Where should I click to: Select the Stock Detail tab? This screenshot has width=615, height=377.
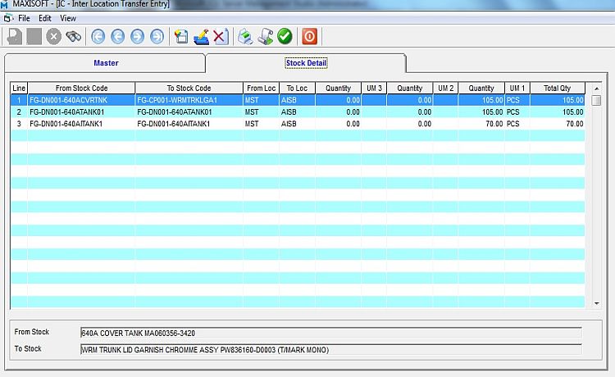(x=306, y=63)
